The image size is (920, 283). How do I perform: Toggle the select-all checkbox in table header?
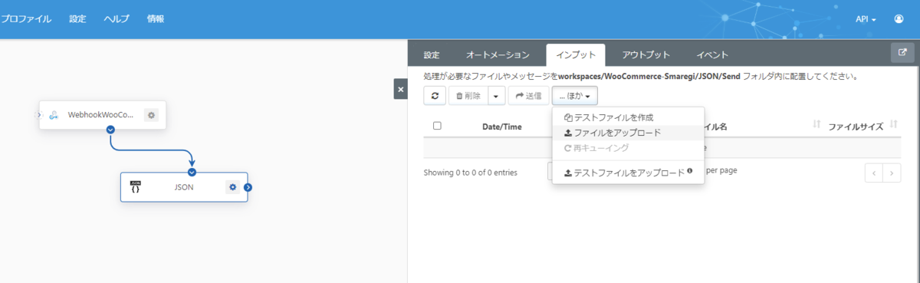(x=437, y=126)
